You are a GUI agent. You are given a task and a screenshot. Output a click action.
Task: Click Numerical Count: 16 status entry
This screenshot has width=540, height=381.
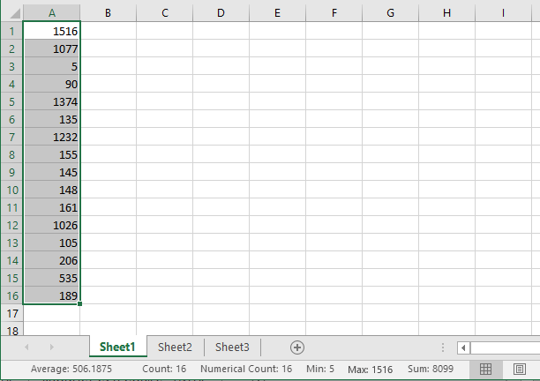point(246,369)
